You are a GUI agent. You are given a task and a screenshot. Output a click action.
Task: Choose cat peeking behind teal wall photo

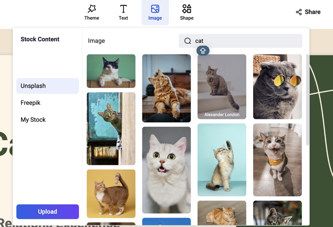click(x=111, y=128)
